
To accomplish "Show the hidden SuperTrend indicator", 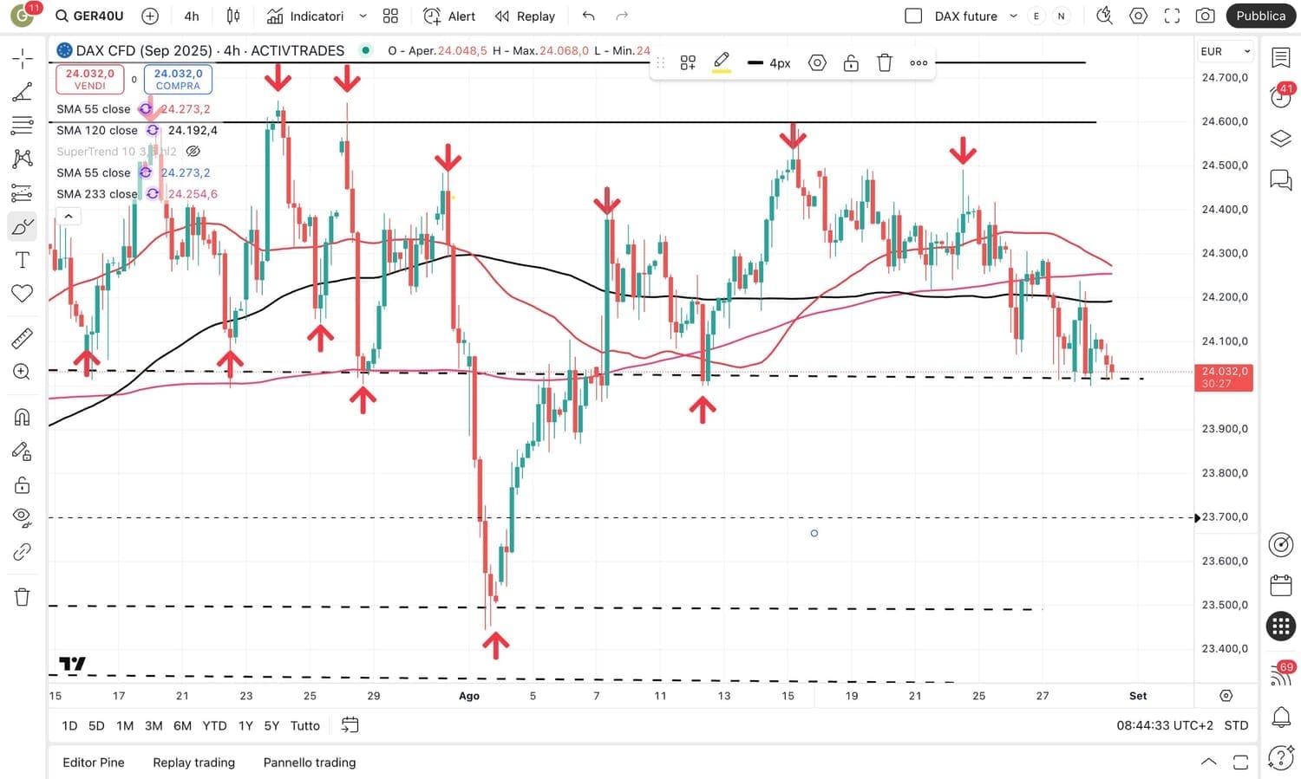I will coord(193,152).
